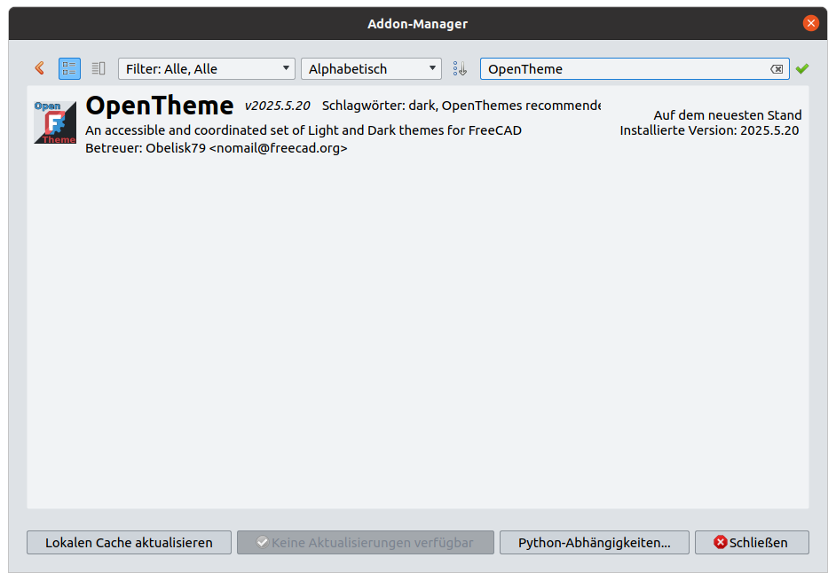Expand the Alphabetisch sort dropdown
Image resolution: width=836 pixels, height=581 pixels.
click(371, 68)
